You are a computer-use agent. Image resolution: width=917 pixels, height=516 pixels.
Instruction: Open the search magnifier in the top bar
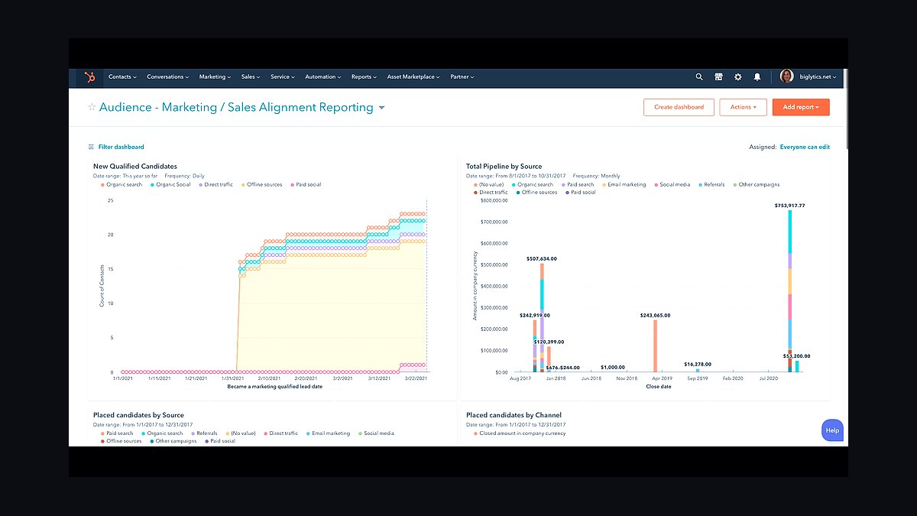[699, 77]
